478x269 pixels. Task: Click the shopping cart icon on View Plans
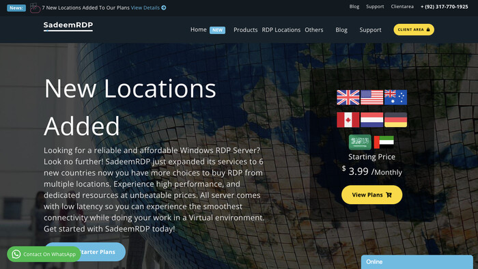click(x=389, y=195)
